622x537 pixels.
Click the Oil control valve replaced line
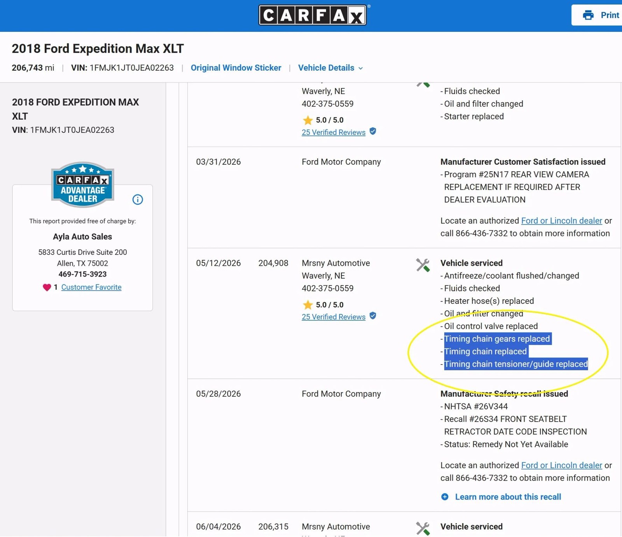click(x=491, y=326)
